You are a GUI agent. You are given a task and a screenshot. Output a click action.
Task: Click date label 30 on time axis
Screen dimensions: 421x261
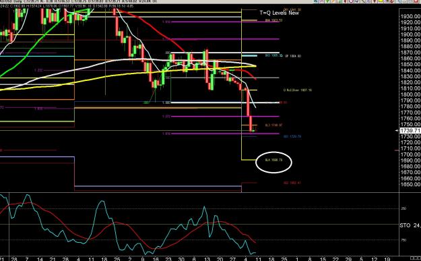coord(181,259)
